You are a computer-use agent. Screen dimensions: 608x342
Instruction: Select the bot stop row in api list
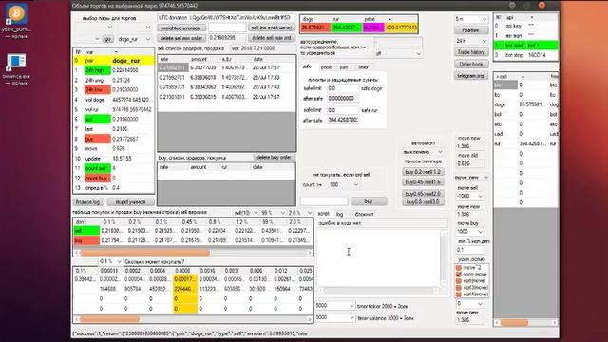(525, 55)
